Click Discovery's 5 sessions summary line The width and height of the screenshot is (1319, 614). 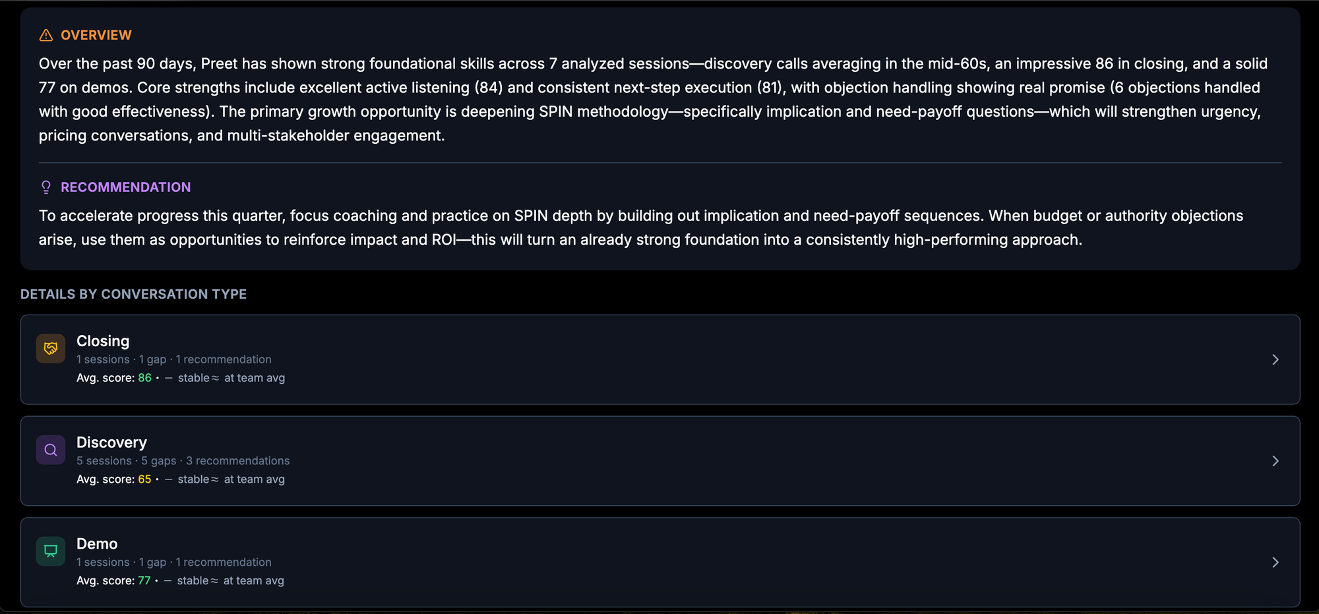coord(183,461)
